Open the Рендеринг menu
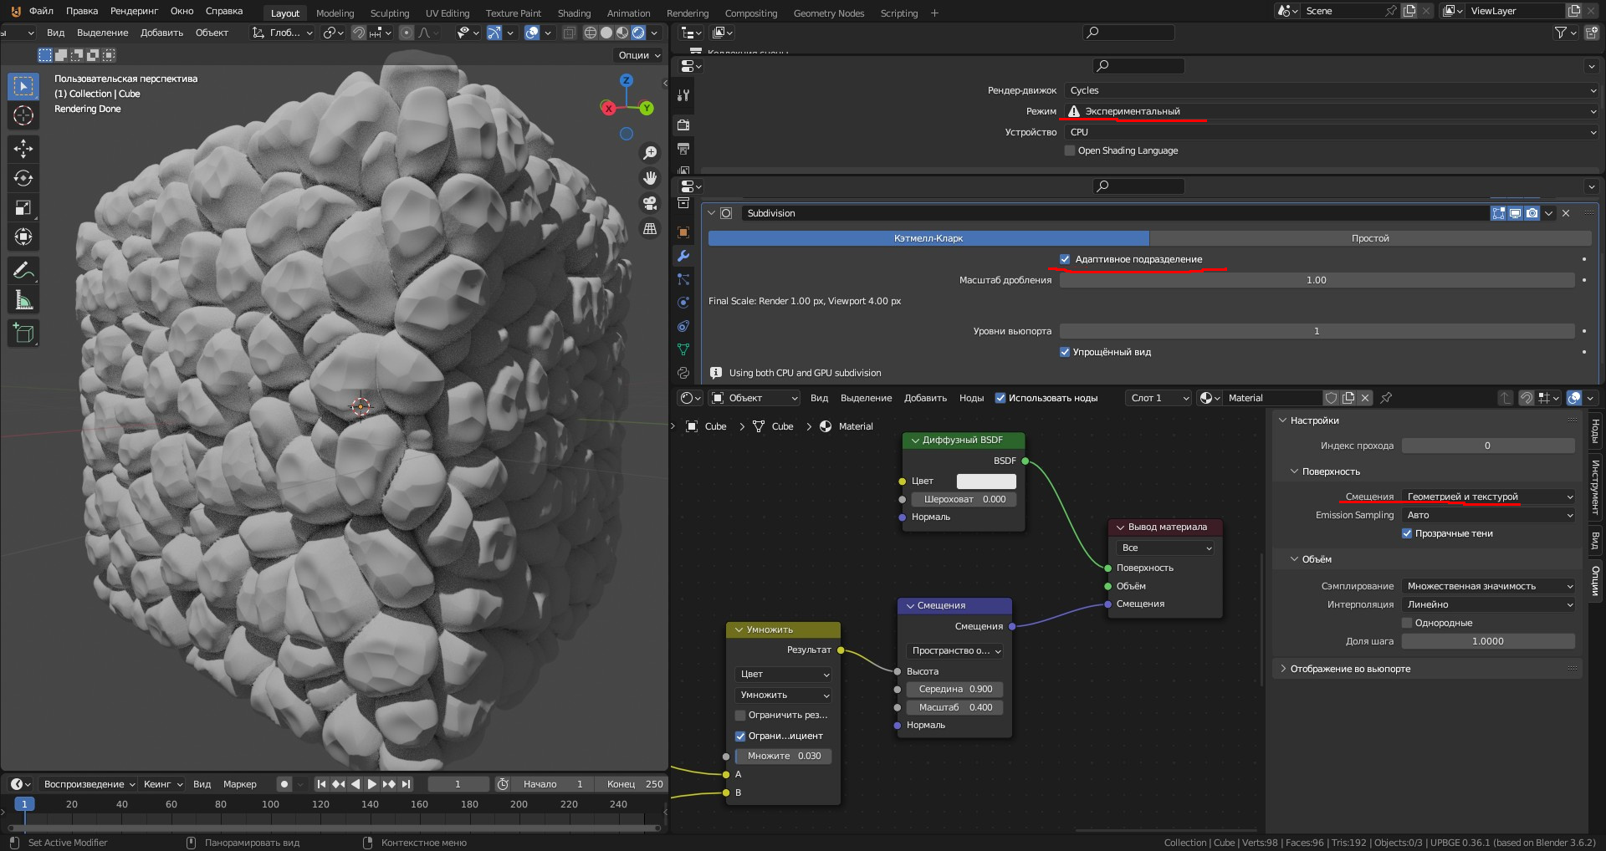Screen dimensions: 1606x851 pyautogui.click(x=134, y=11)
